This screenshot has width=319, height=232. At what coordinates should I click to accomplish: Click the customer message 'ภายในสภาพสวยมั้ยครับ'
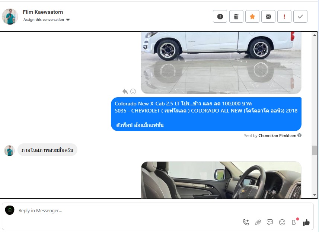tap(47, 150)
